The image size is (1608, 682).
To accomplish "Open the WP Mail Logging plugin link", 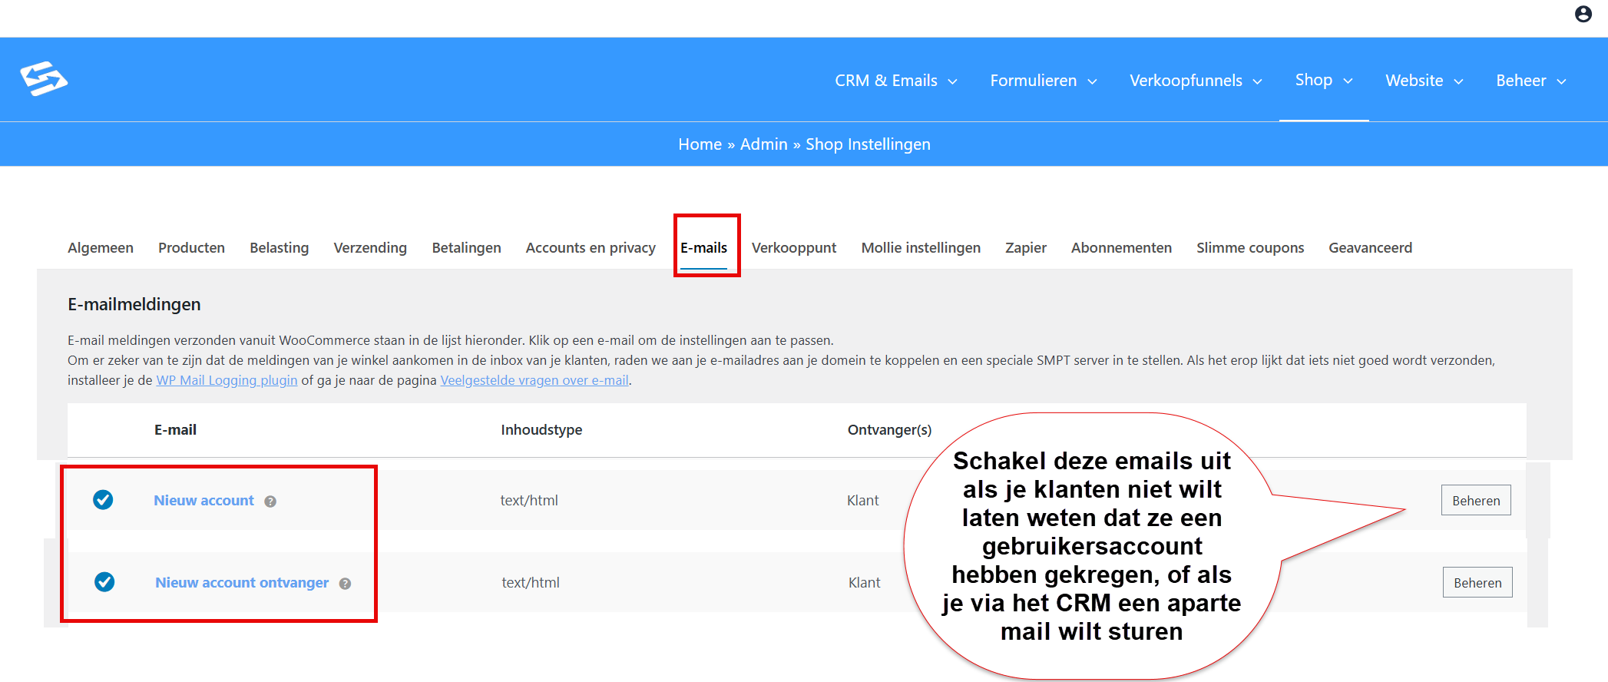I will 227,380.
